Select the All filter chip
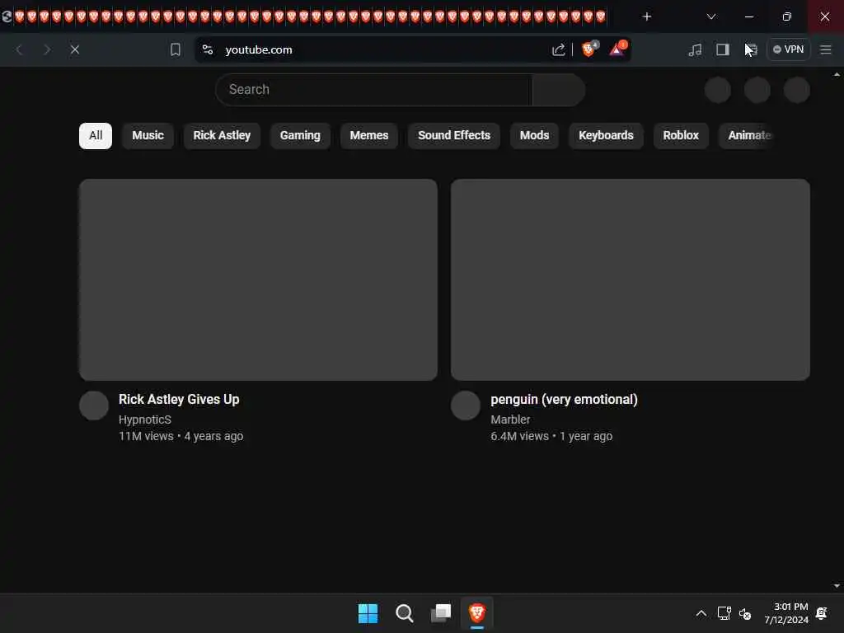Viewport: 844px width, 633px height. click(x=96, y=136)
